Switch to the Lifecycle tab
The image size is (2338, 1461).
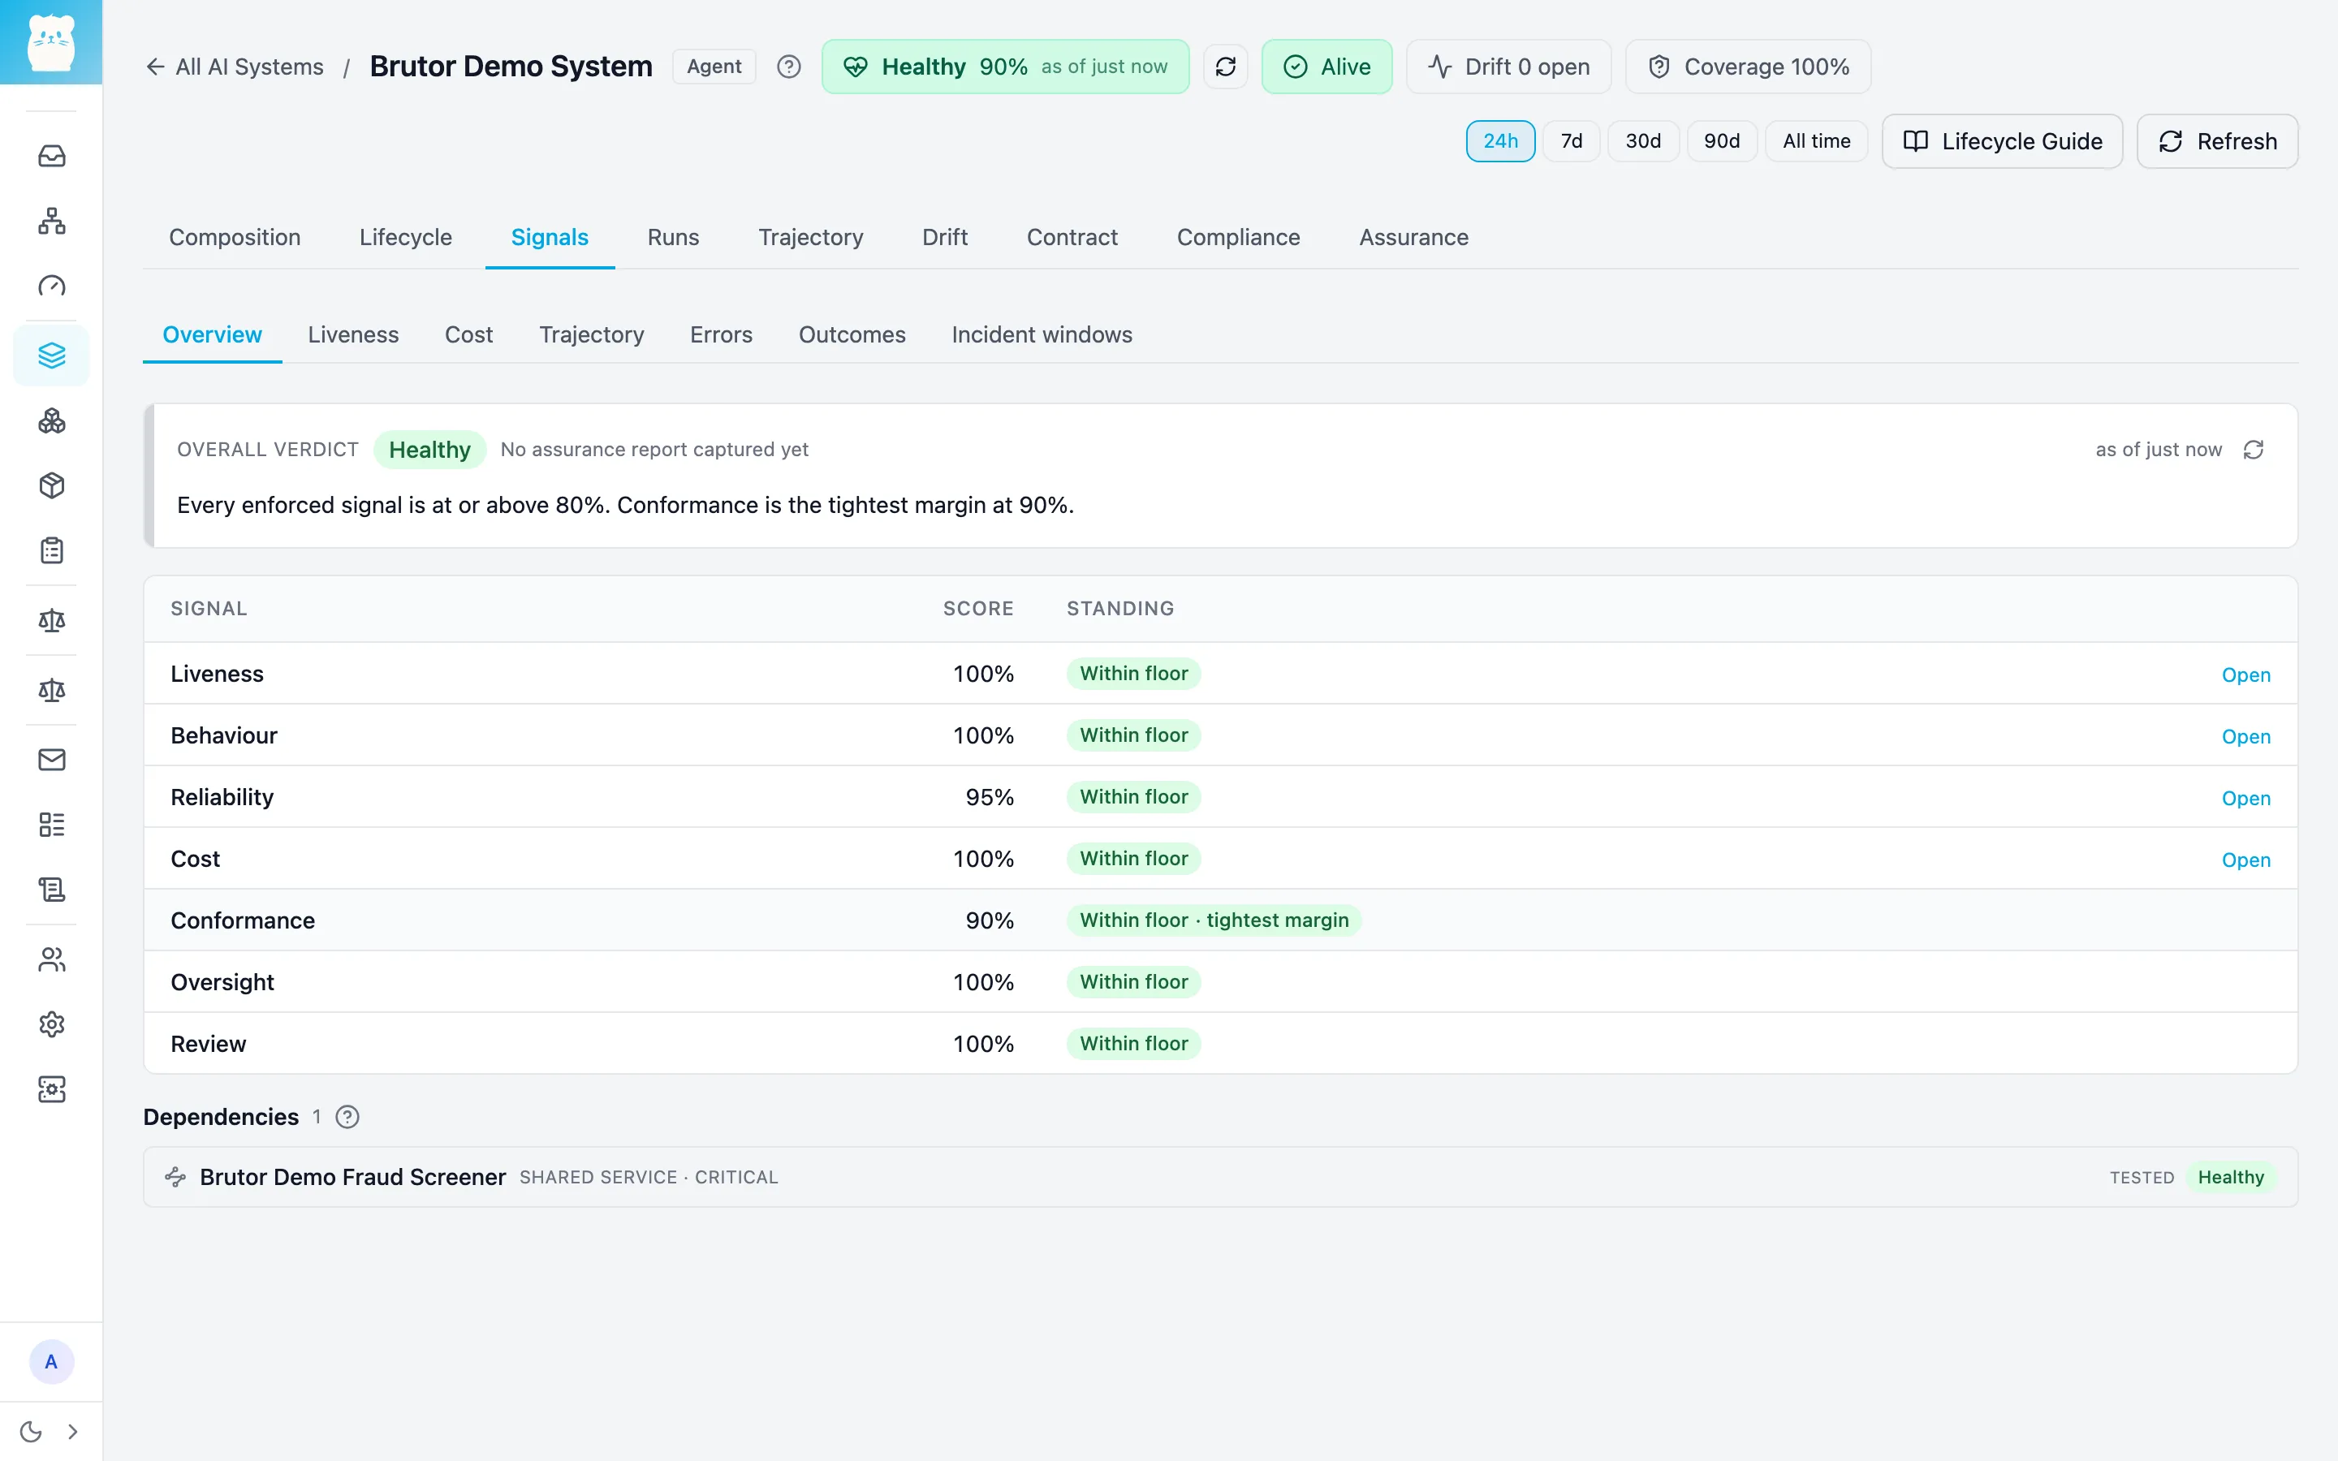pos(406,238)
